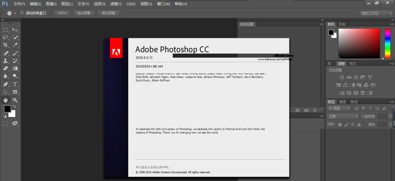Select the Move tool
This screenshot has width=395, height=181.
click(x=15, y=30)
